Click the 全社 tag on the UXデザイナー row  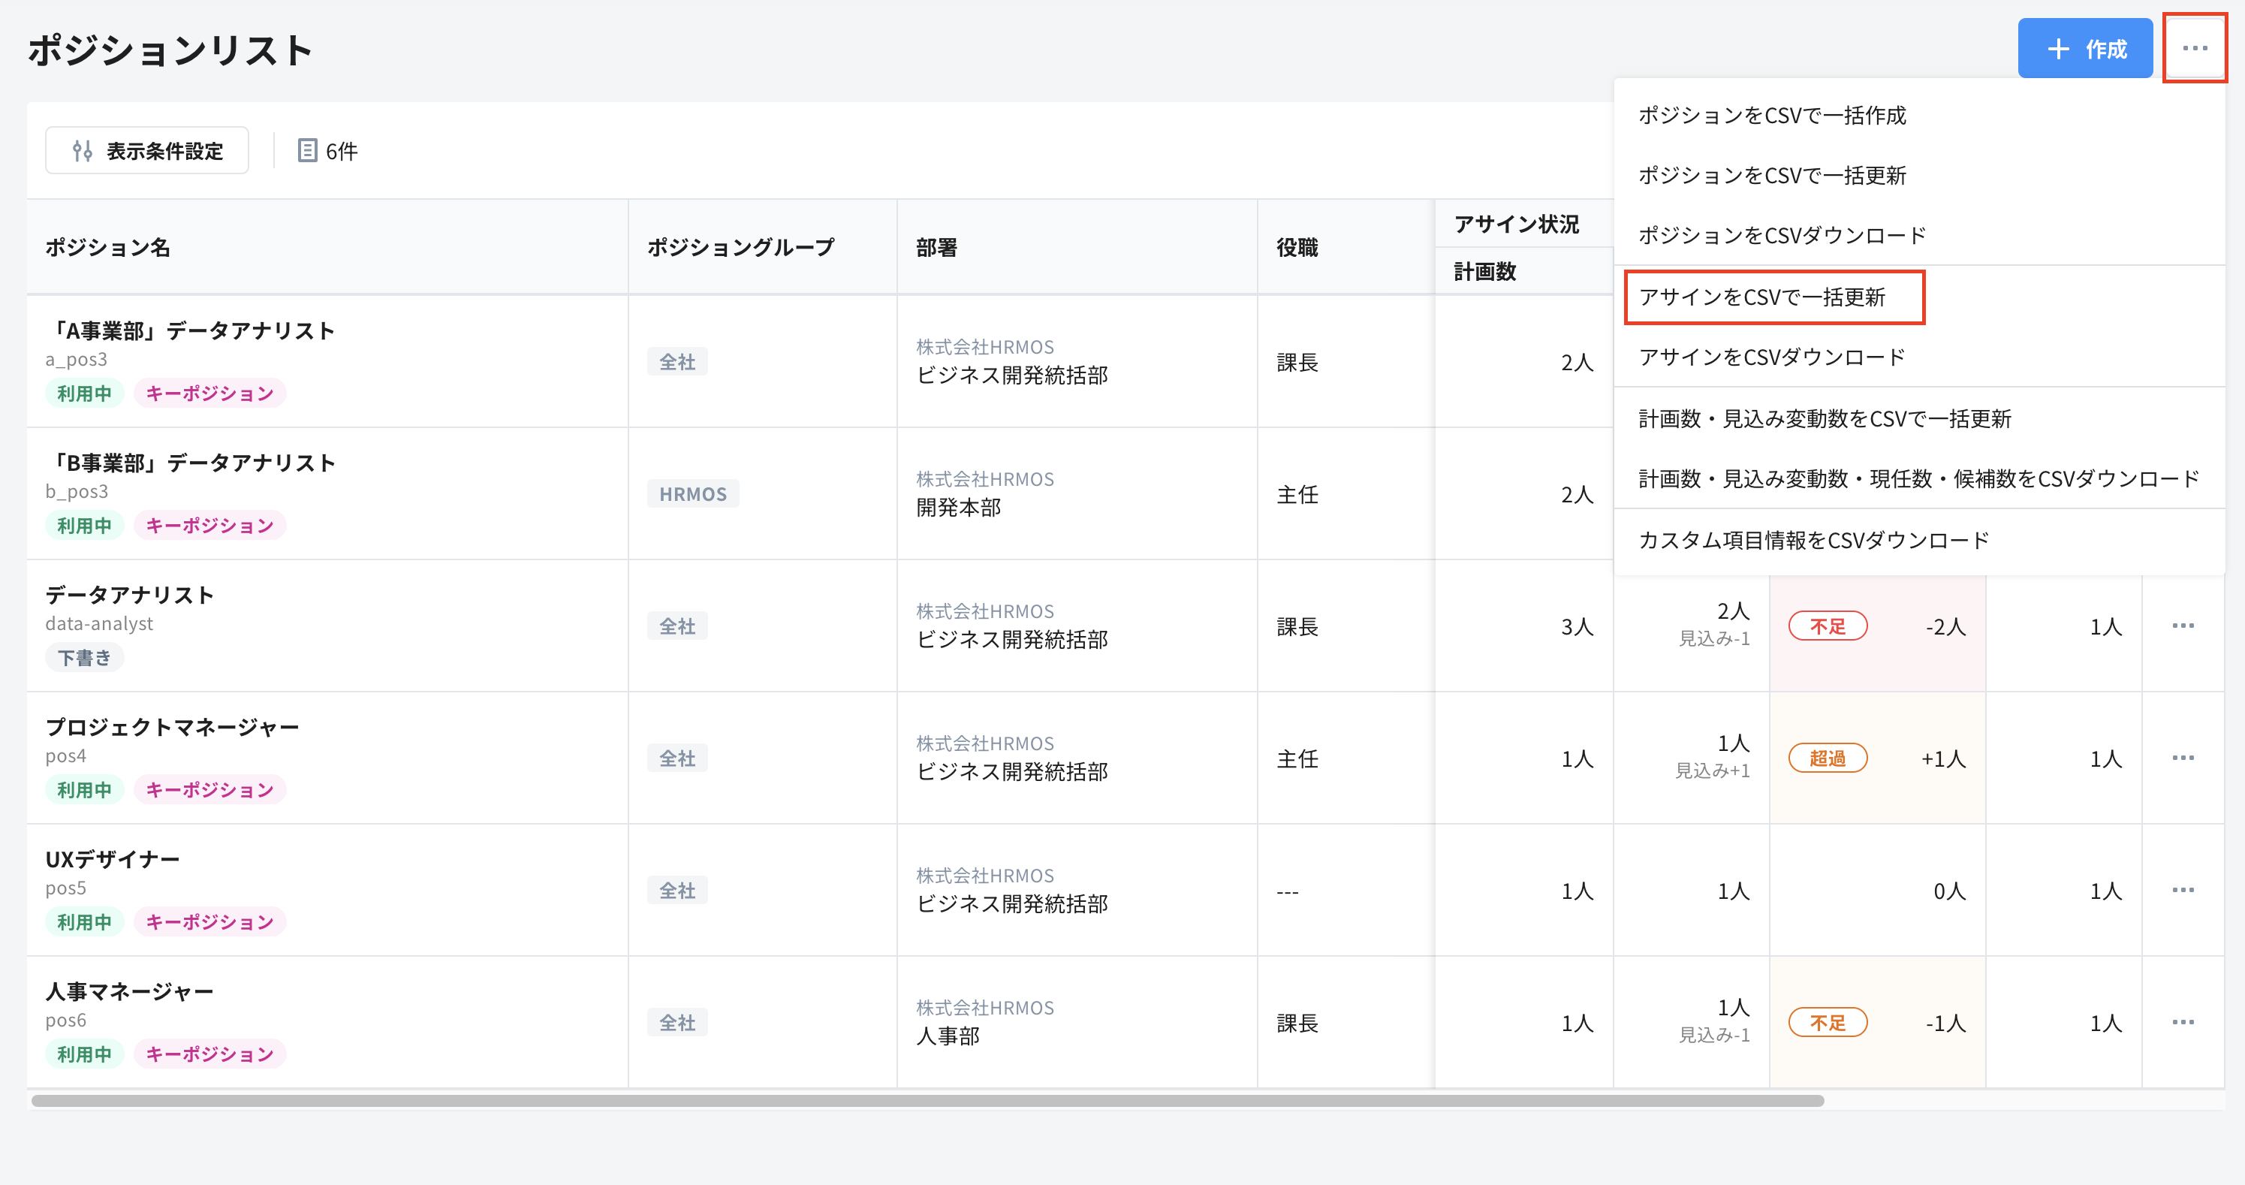point(677,890)
